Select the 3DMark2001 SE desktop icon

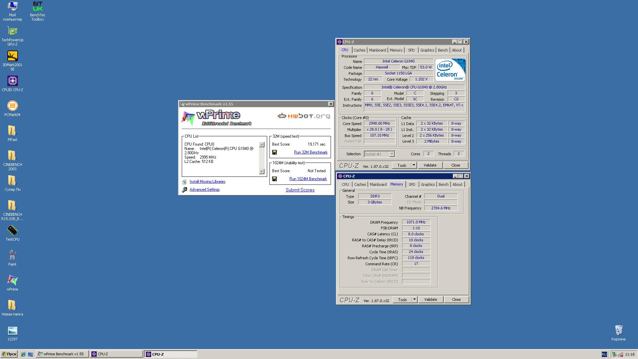[12, 61]
